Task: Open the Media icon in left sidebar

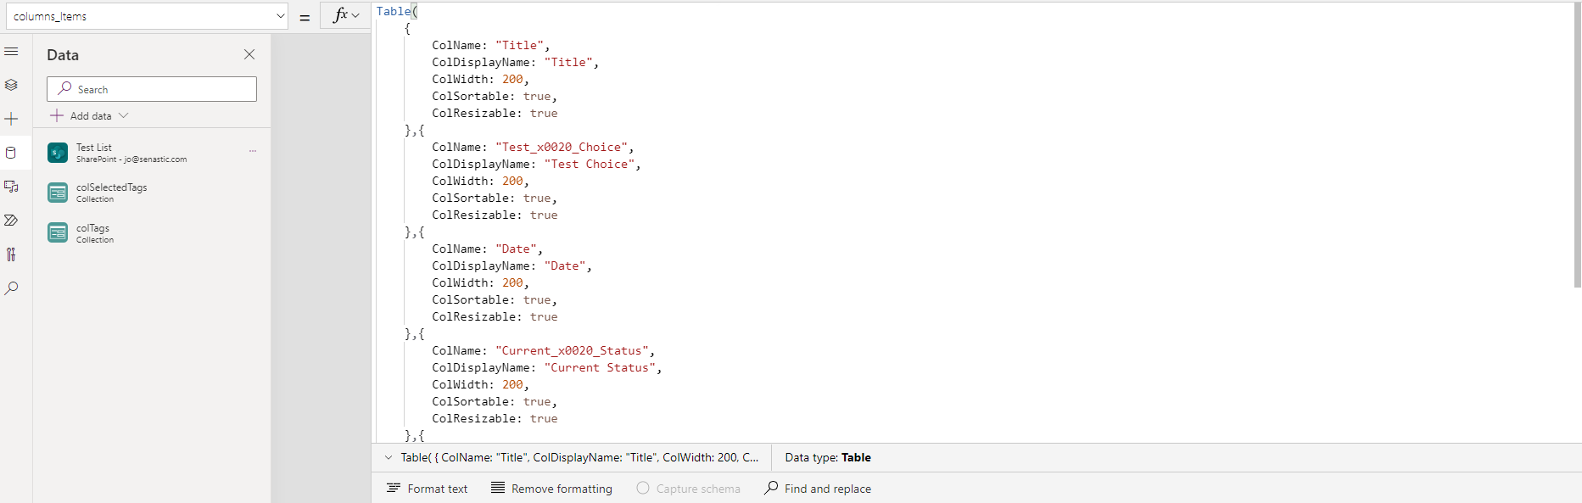Action: point(11,187)
